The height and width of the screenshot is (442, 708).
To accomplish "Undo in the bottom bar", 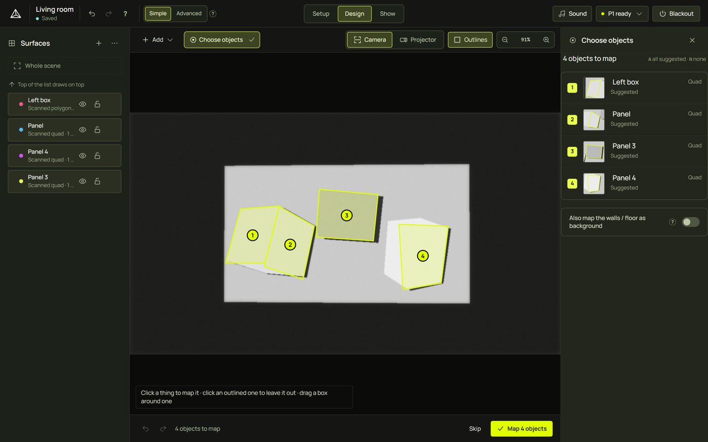I will click(146, 428).
